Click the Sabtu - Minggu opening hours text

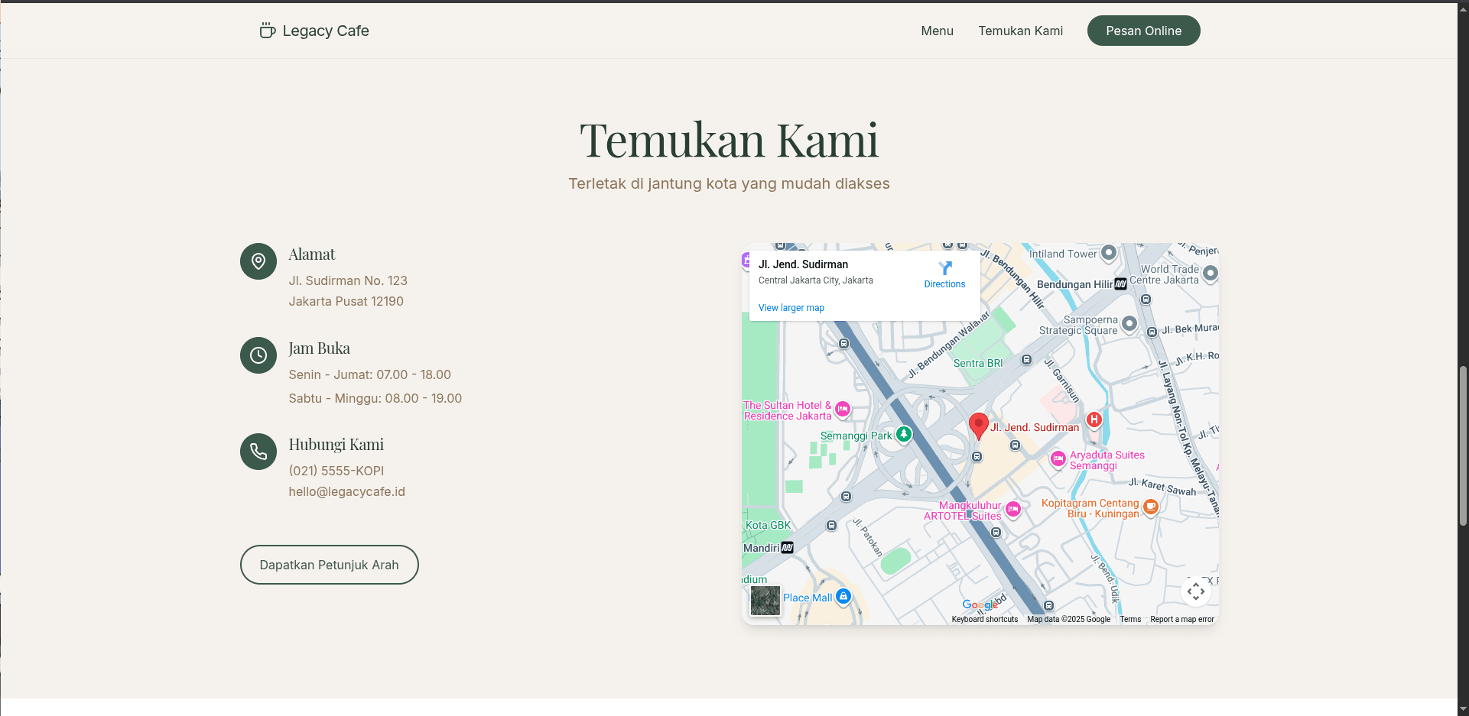[x=375, y=398]
